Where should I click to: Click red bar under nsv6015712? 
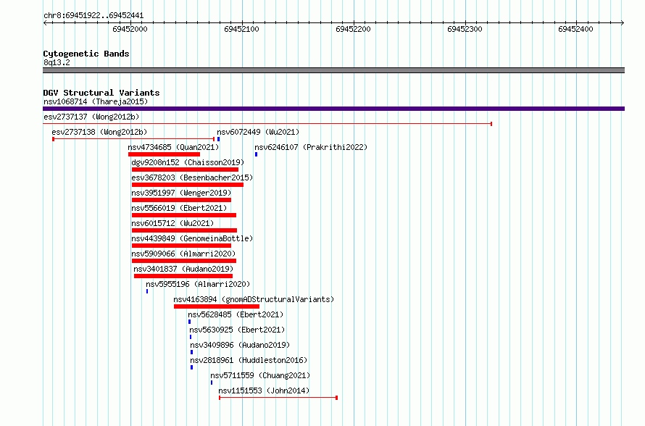[184, 230]
